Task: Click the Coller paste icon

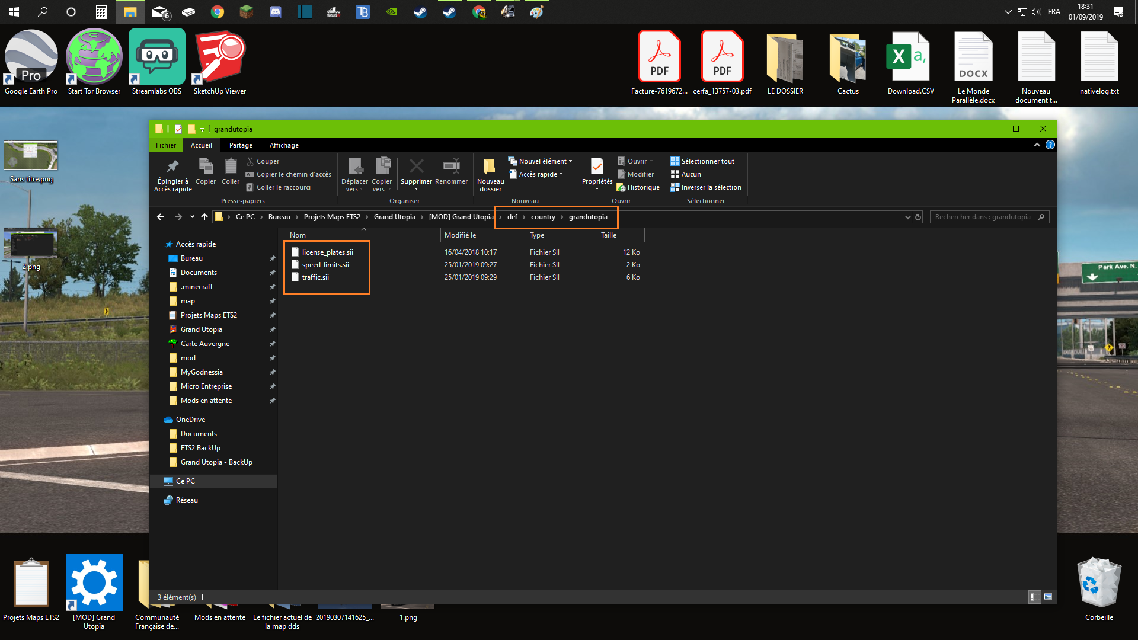Action: [231, 167]
